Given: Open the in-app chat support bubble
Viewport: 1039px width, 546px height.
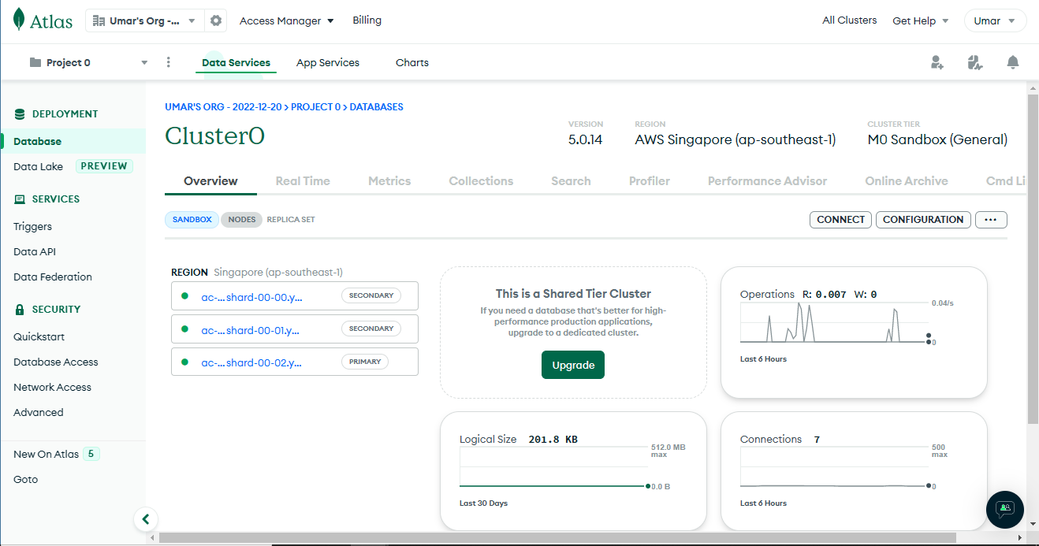Looking at the screenshot, I should 1004,510.
